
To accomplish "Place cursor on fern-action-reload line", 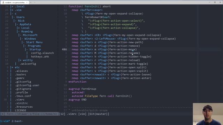I will click(106, 60).
